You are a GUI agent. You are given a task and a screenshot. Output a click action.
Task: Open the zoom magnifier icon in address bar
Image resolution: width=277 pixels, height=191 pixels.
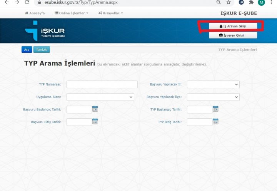tap(219, 2)
